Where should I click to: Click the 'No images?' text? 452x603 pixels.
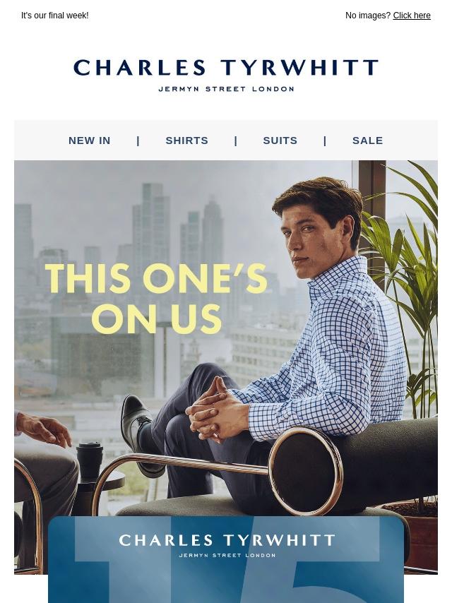click(368, 16)
